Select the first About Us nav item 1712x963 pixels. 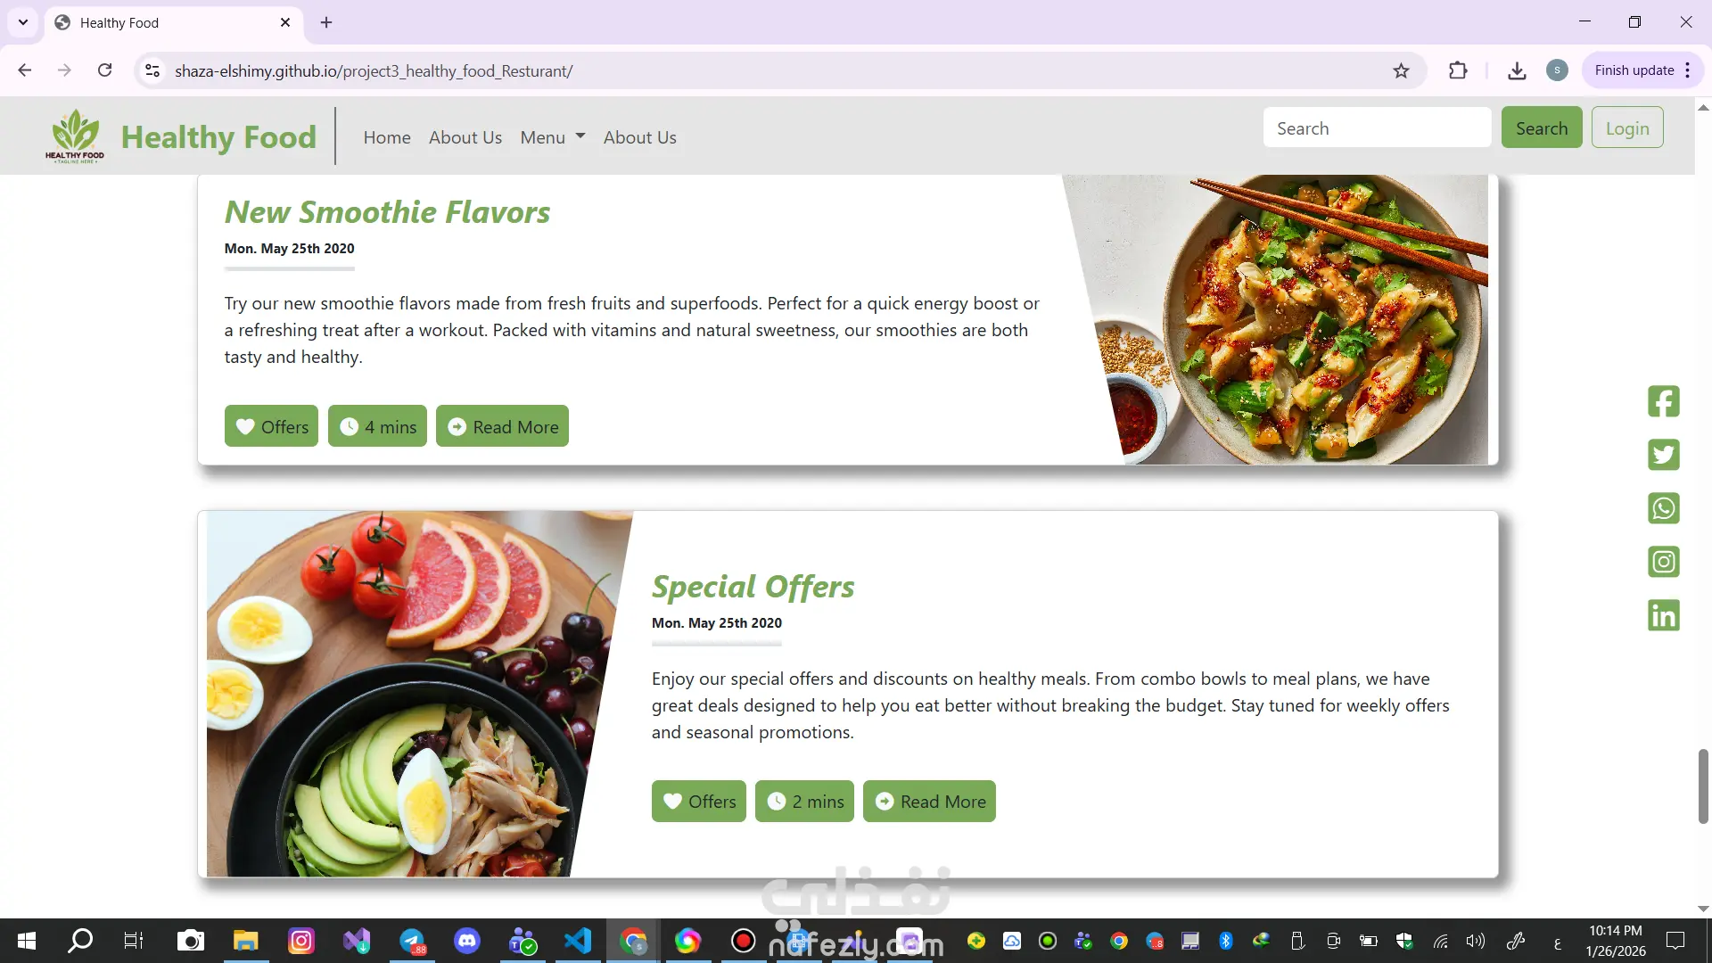[x=465, y=137]
